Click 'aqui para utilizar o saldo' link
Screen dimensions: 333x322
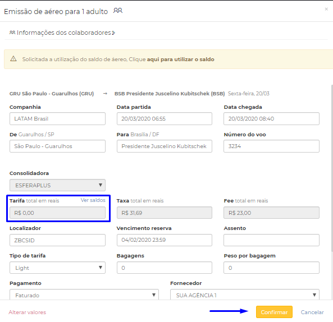click(180, 59)
